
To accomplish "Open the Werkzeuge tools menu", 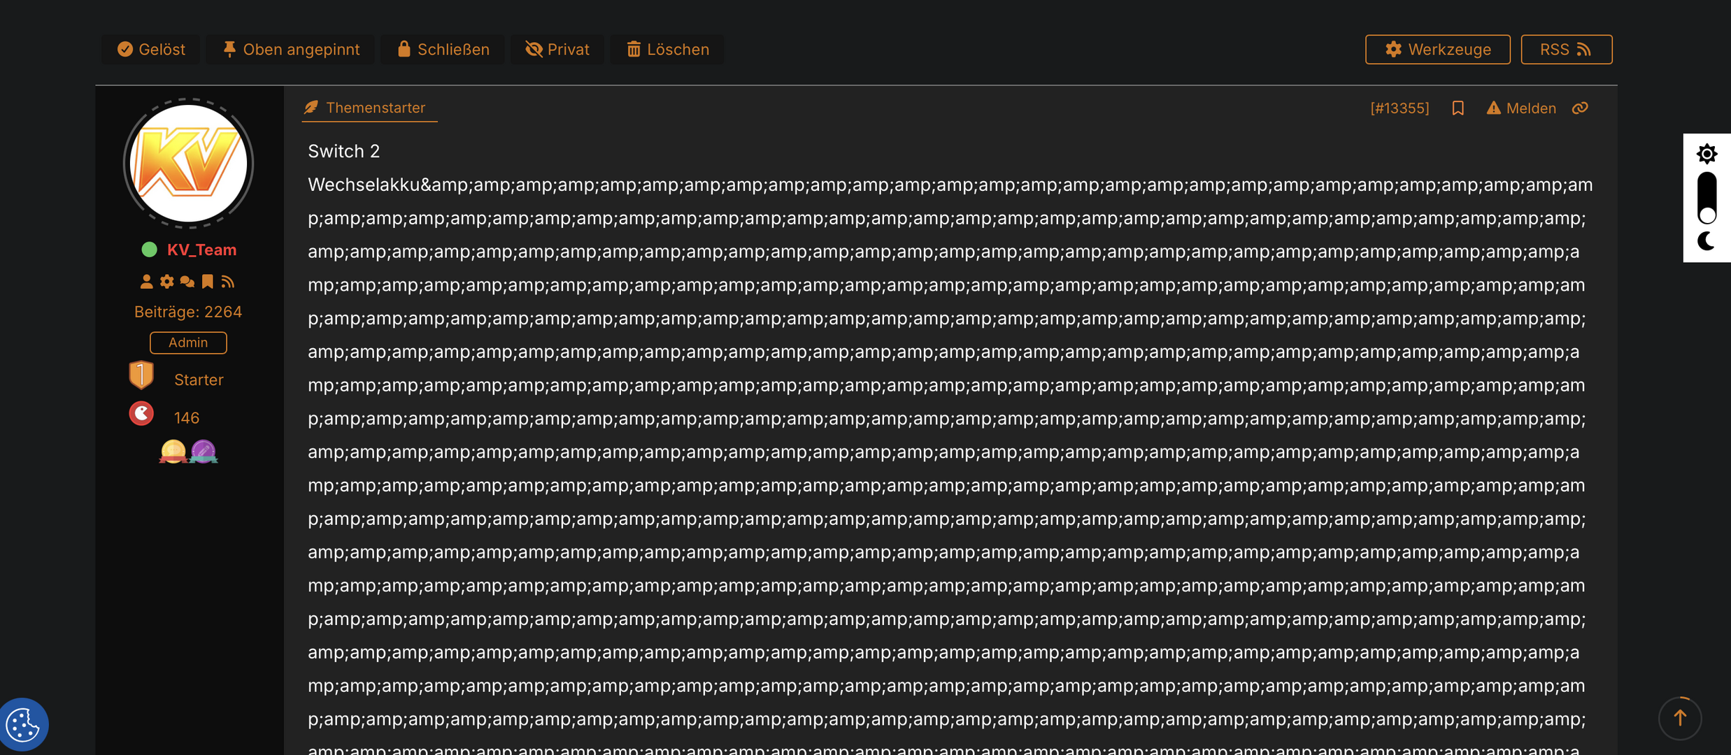I will pyautogui.click(x=1437, y=50).
